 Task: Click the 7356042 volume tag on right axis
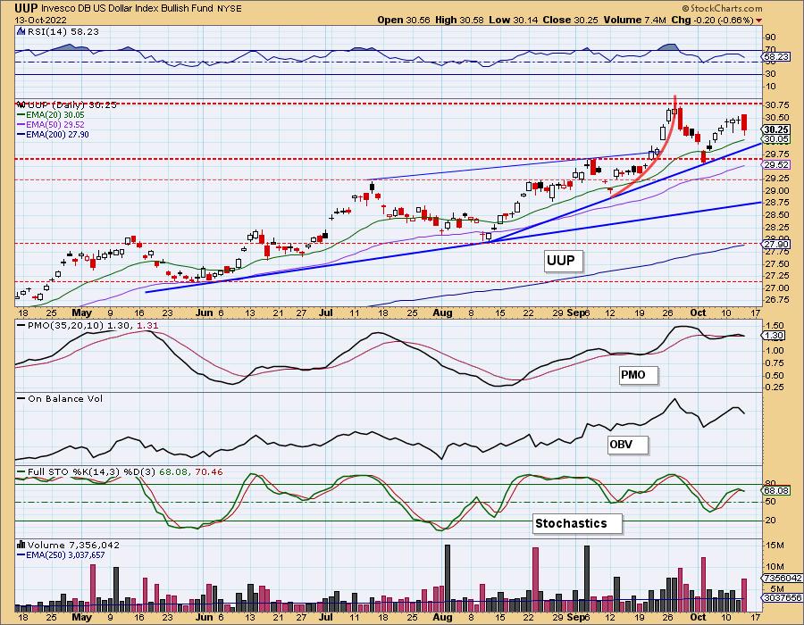point(783,578)
